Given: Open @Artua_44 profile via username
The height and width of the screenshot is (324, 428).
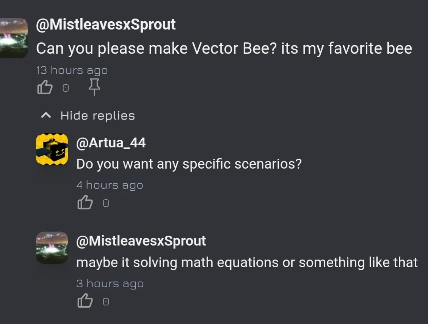Looking at the screenshot, I should 111,143.
